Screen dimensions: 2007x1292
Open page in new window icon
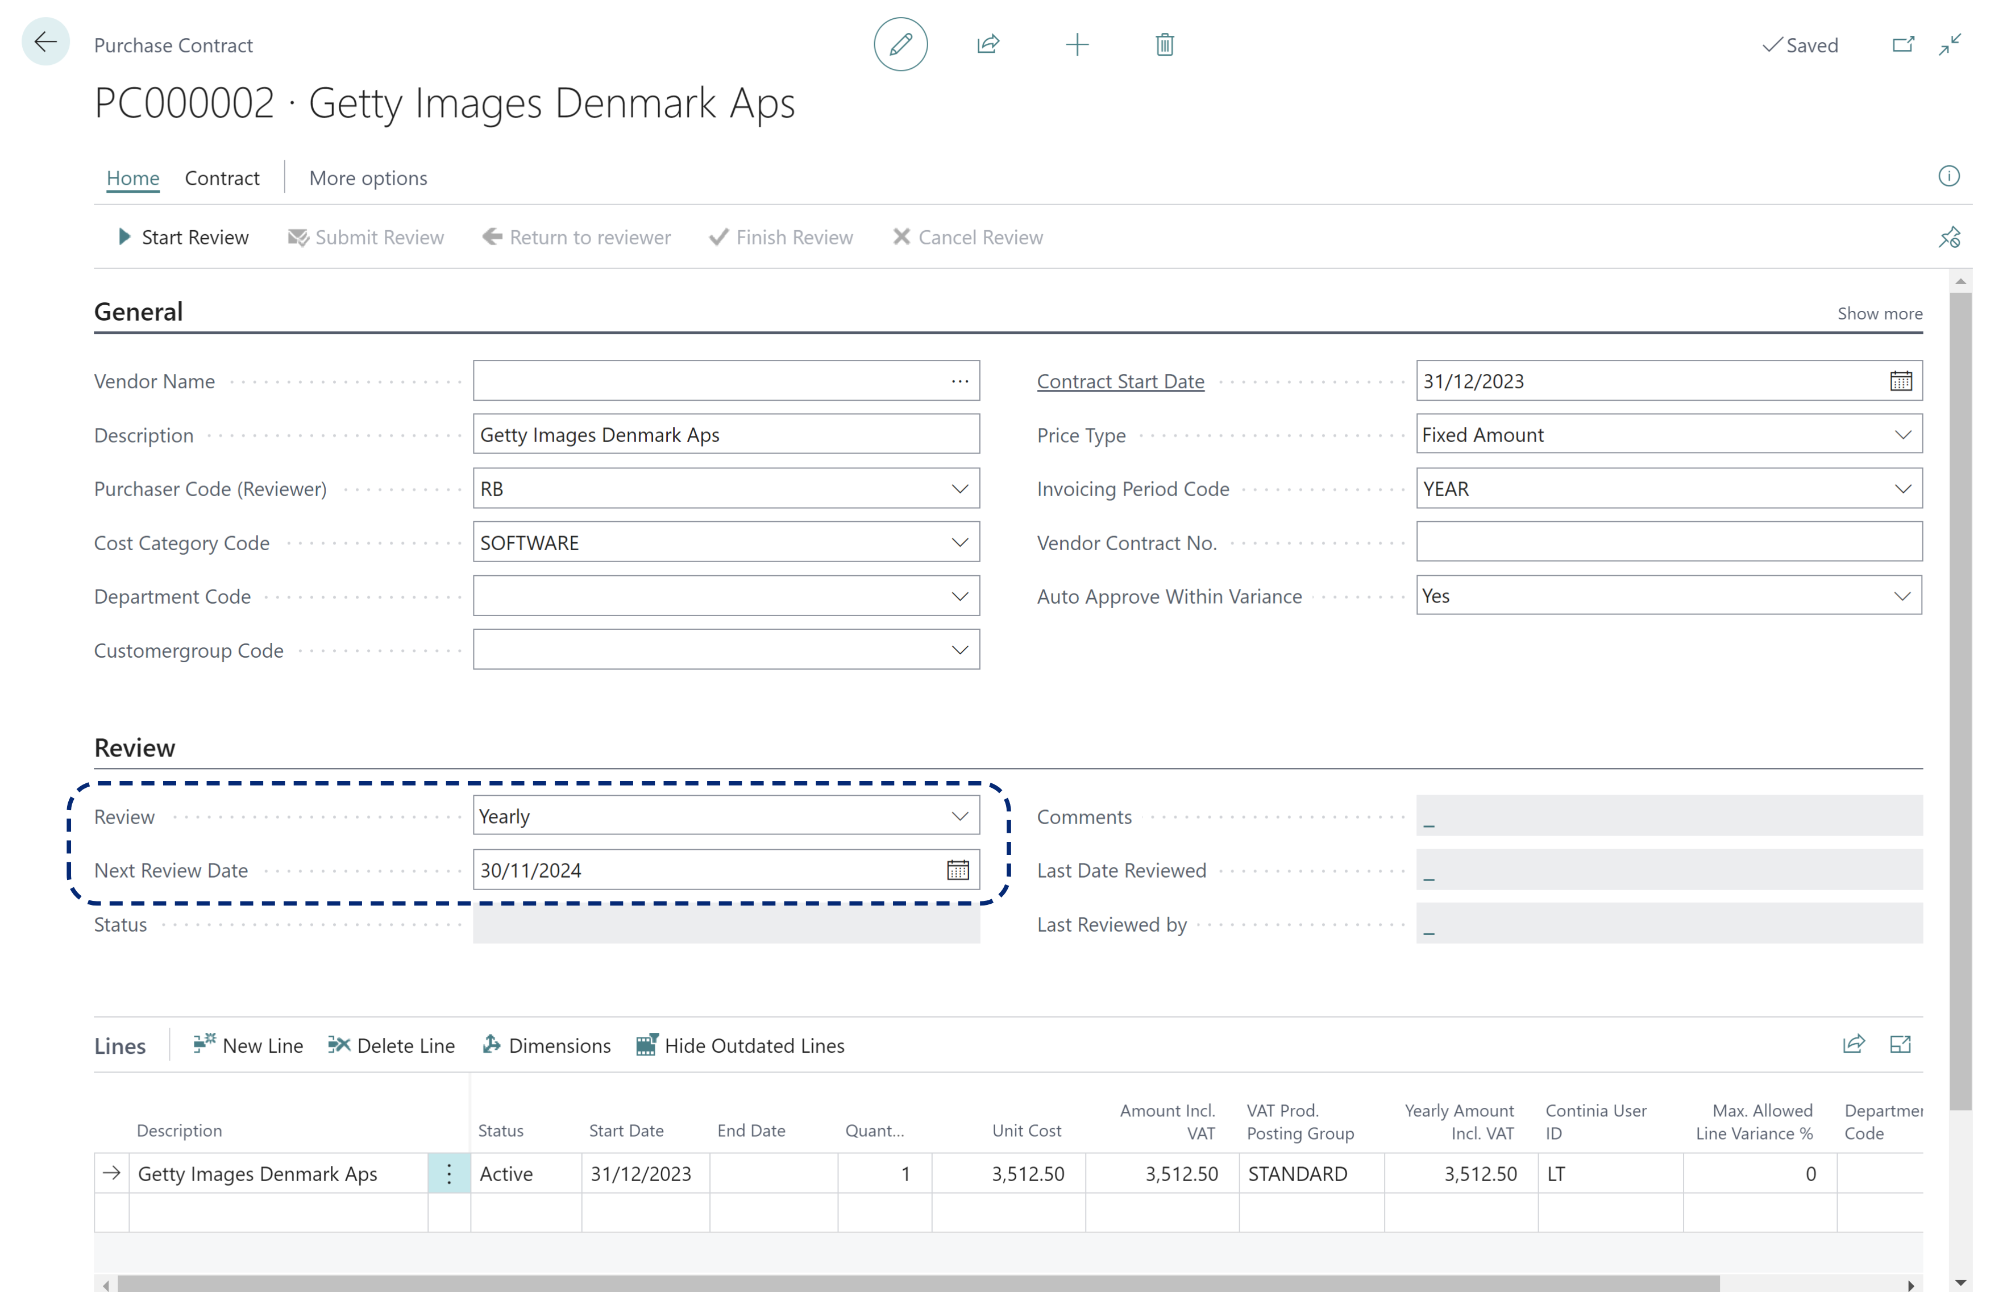point(1903,44)
